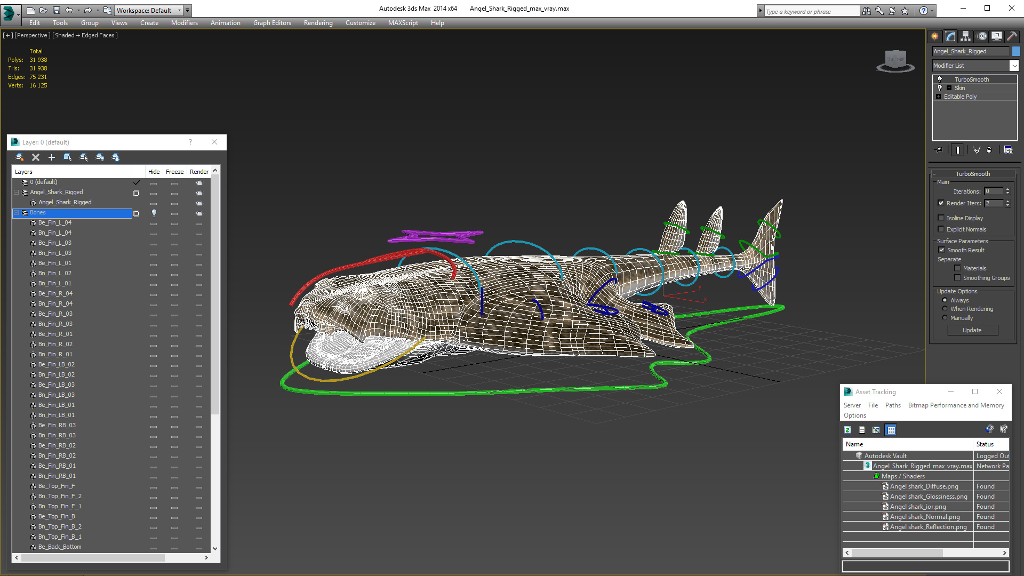This screenshot has width=1024, height=576.
Task: Select Manually update radio button
Action: (x=945, y=318)
